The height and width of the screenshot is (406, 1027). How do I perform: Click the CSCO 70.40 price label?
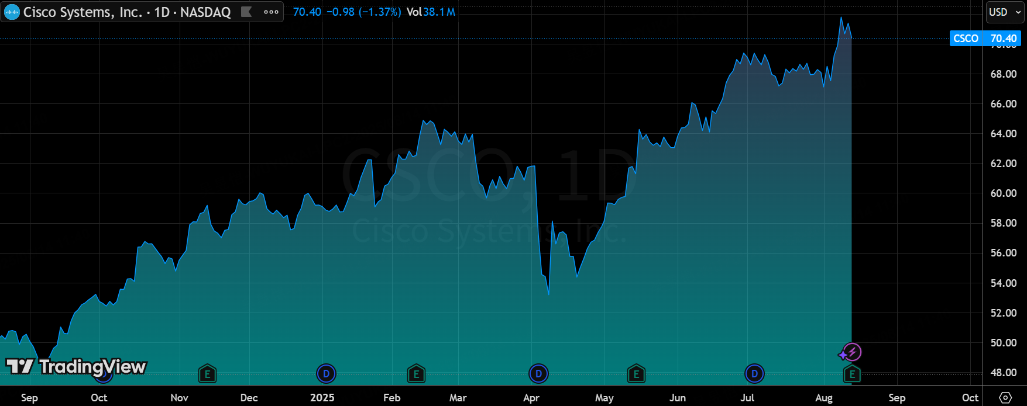(x=985, y=39)
